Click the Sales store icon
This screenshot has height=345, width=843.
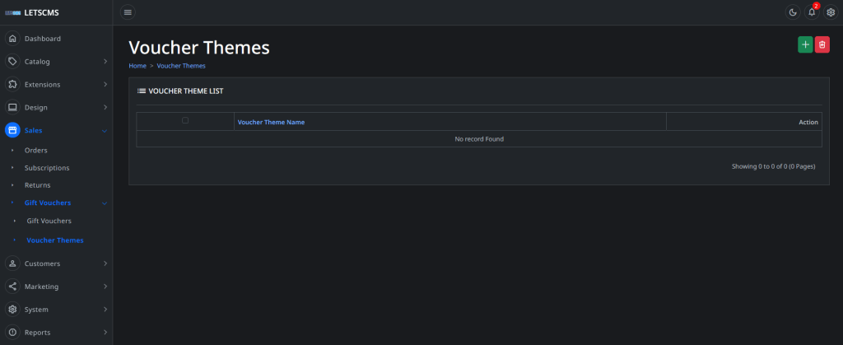click(12, 131)
